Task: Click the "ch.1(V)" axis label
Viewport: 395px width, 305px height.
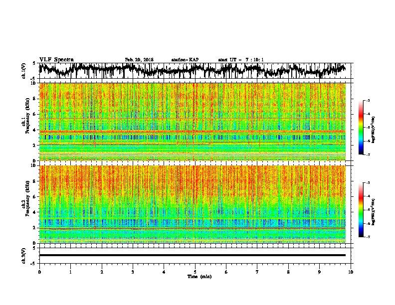Action: [23, 71]
